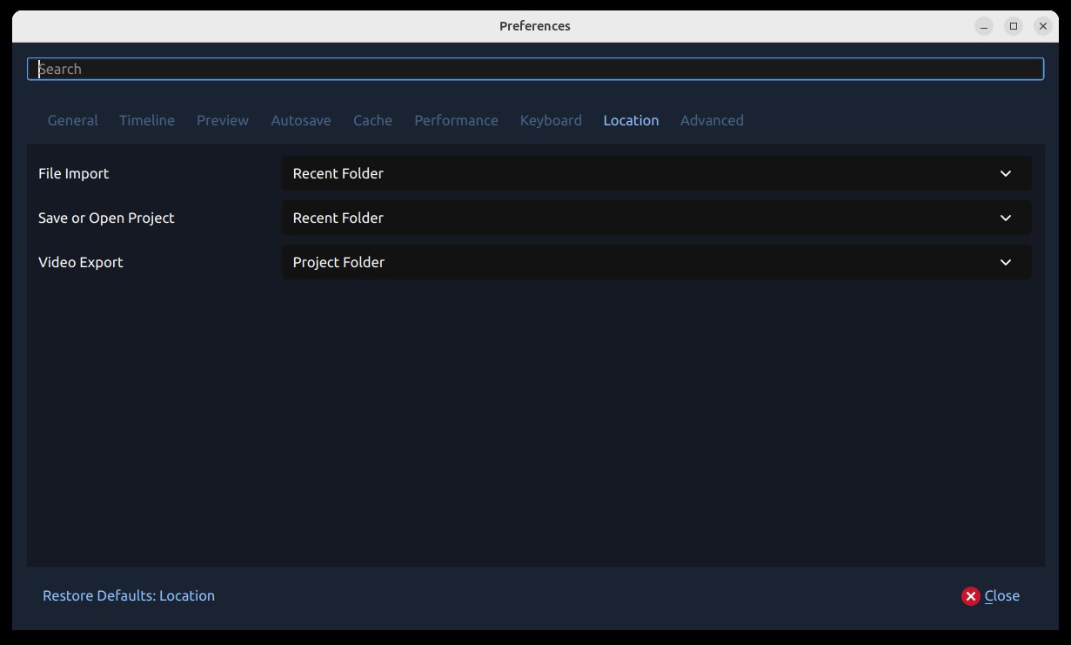Select the Location tab
Viewport: 1071px width, 645px height.
click(631, 120)
